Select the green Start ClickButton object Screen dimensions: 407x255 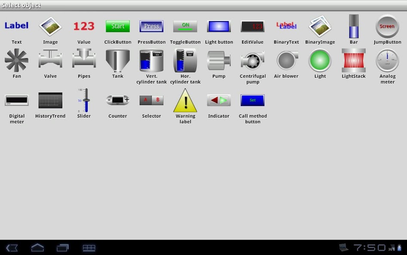[x=118, y=26]
